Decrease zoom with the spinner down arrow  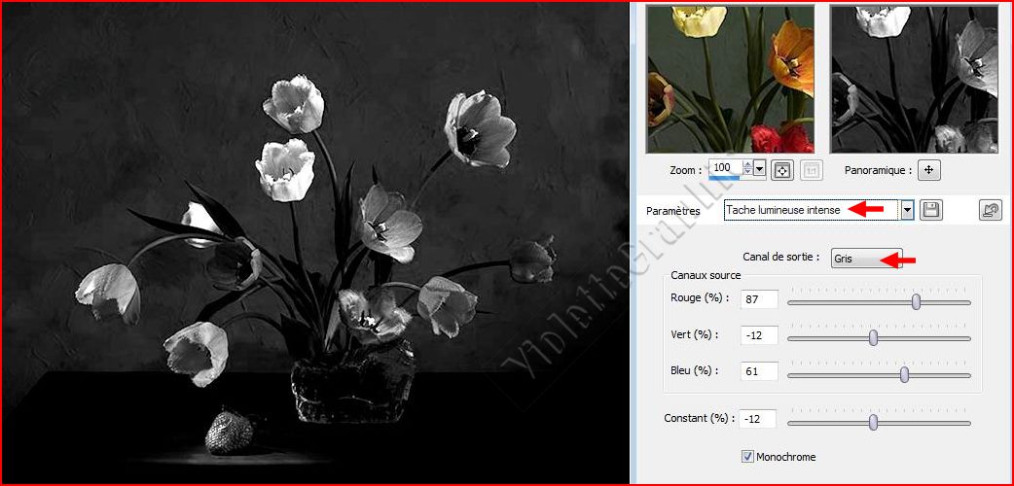pyautogui.click(x=746, y=174)
